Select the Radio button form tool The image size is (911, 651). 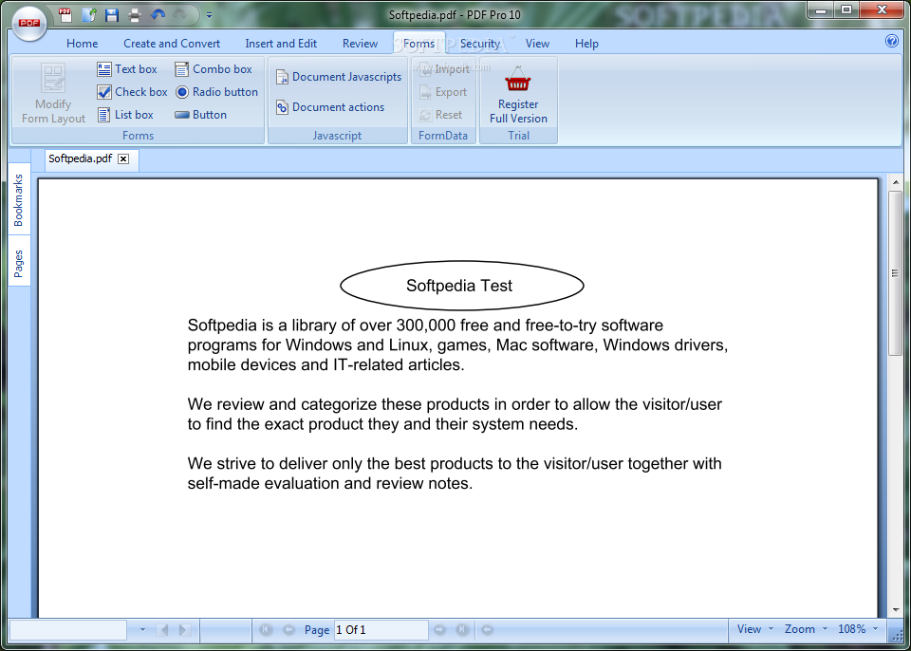216,92
